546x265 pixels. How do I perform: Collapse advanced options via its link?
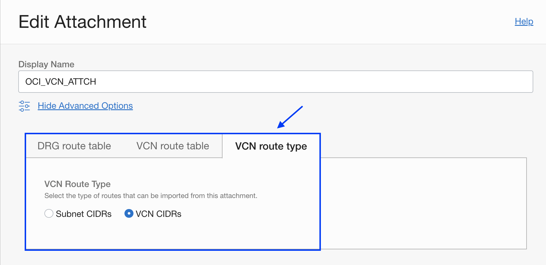click(85, 106)
